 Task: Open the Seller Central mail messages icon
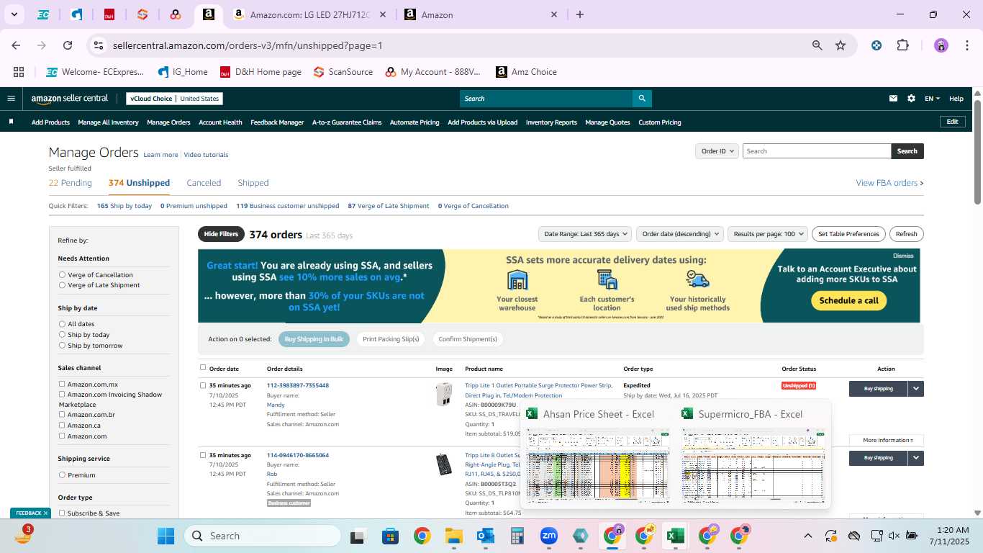click(x=894, y=99)
